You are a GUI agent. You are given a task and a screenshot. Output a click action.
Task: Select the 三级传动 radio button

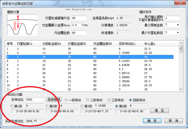(x=109, y=100)
